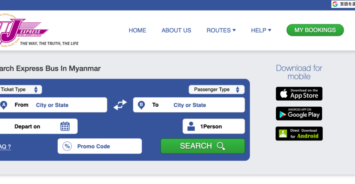Click the person icon beside 1Person
This screenshot has width=355, height=184.
191,126
